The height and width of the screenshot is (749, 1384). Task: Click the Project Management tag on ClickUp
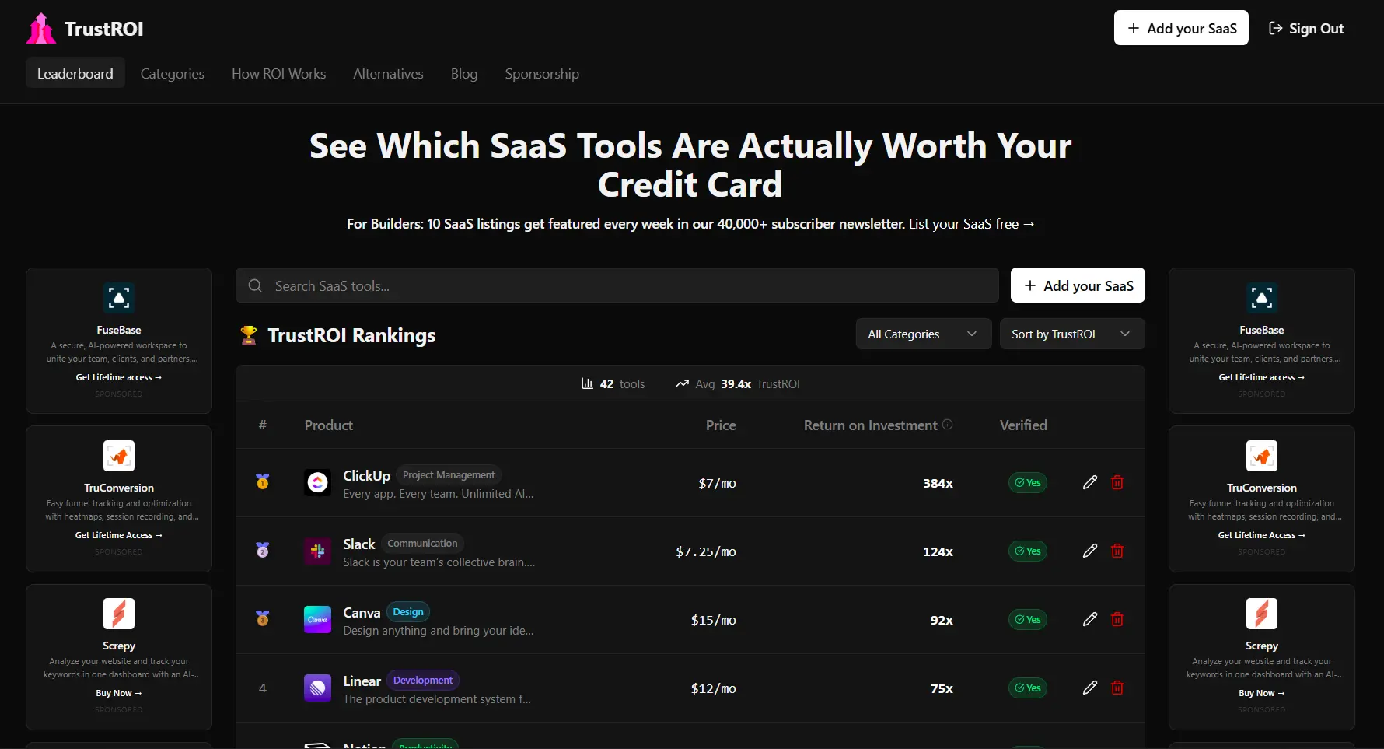click(449, 474)
